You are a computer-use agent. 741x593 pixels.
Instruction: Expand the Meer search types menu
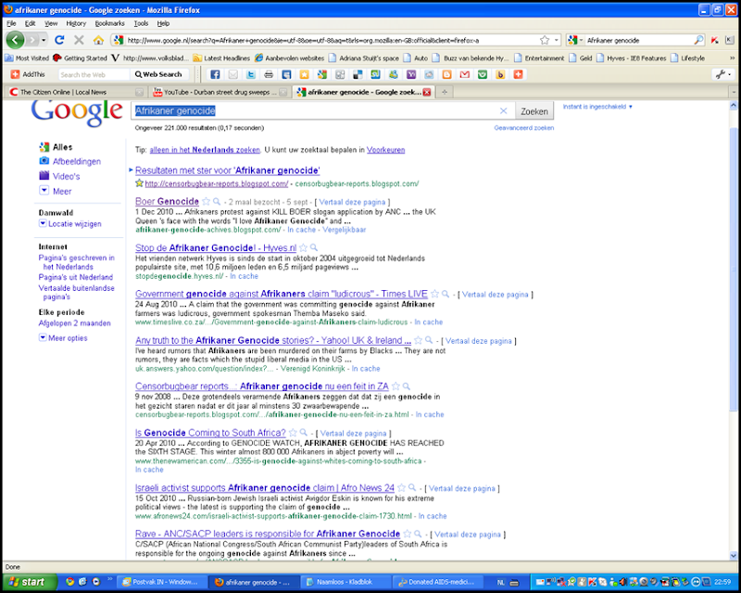[x=44, y=191]
